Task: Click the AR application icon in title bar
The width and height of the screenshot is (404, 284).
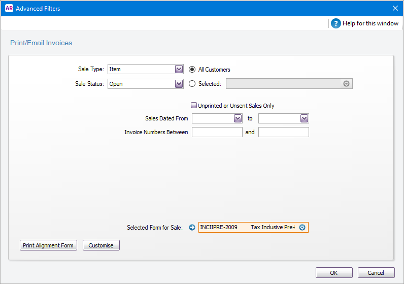Action: point(8,8)
